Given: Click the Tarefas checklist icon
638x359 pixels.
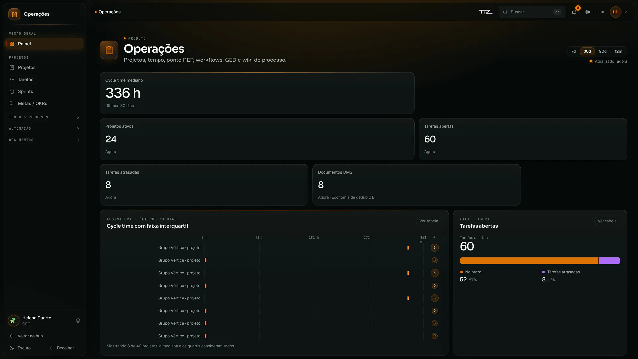Looking at the screenshot, I should coord(12,79).
